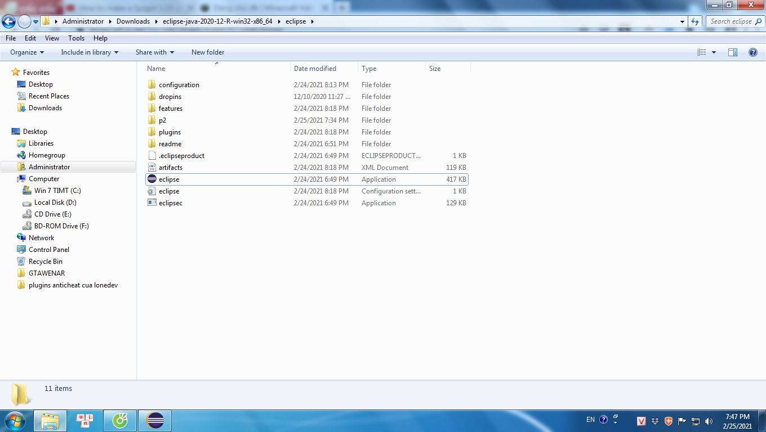Select BD-ROM Drive (F:) in the navigation pane
The image size is (766, 432).
pos(61,226)
